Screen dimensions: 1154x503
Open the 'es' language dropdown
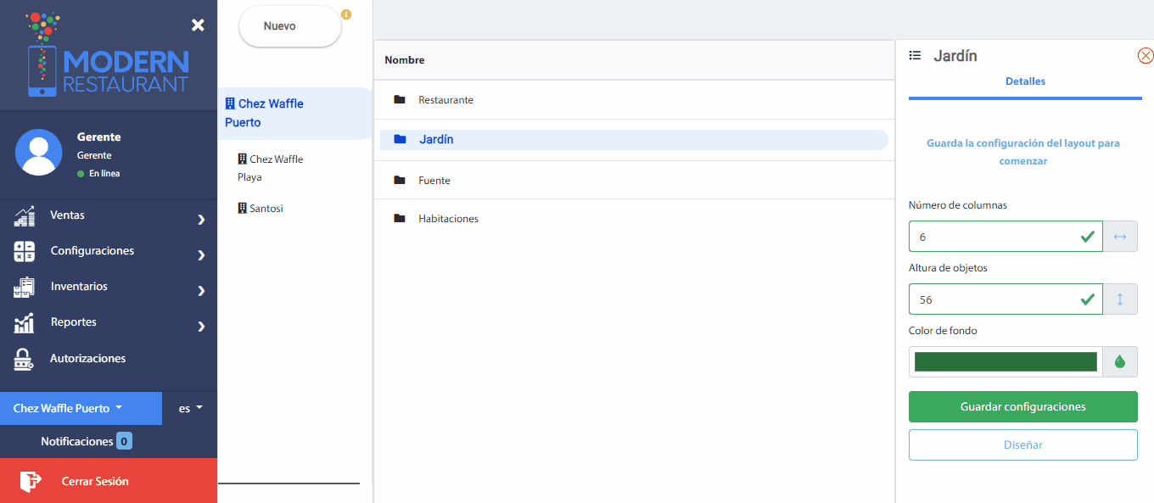click(x=190, y=408)
